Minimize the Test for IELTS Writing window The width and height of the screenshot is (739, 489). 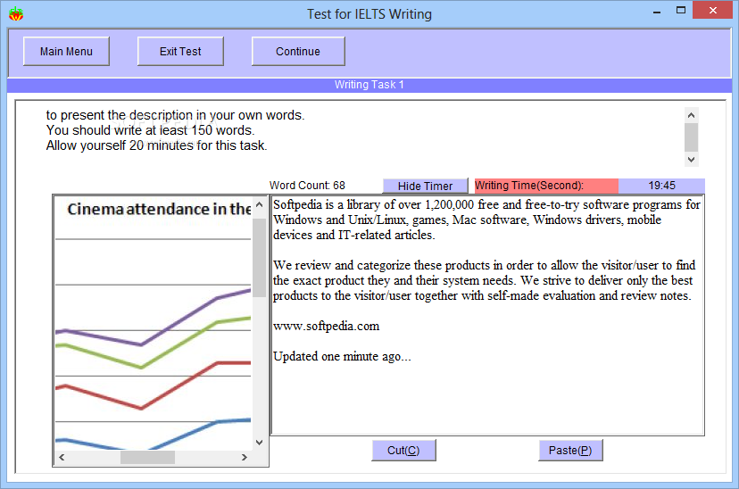point(657,12)
